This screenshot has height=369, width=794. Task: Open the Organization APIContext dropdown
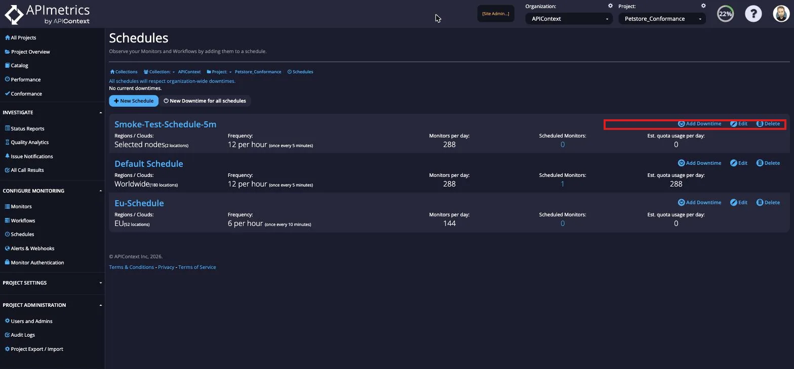point(569,19)
